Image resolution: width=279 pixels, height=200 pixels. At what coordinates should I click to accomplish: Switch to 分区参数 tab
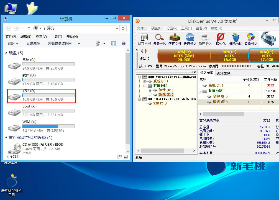coord(207,73)
